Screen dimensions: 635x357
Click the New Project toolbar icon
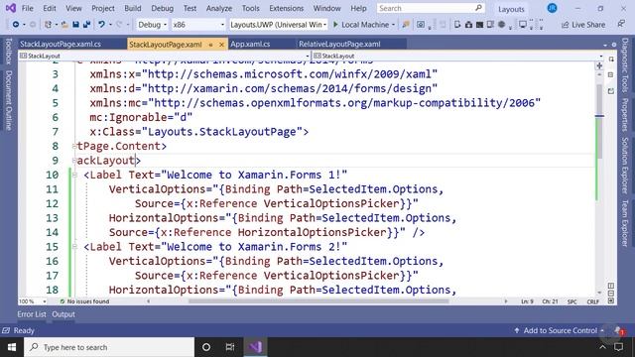48,25
